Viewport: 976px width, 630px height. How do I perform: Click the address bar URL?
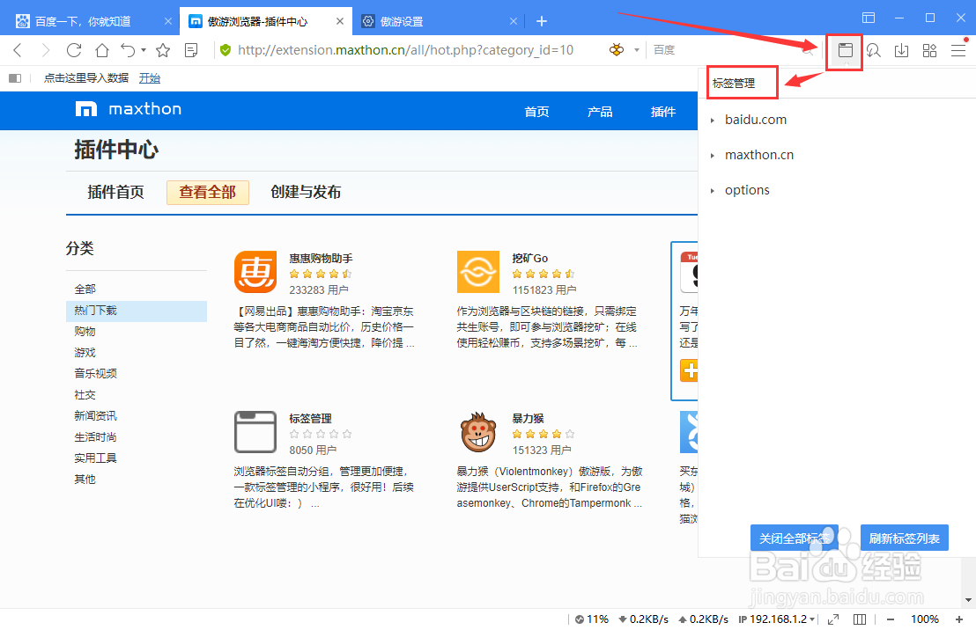405,50
